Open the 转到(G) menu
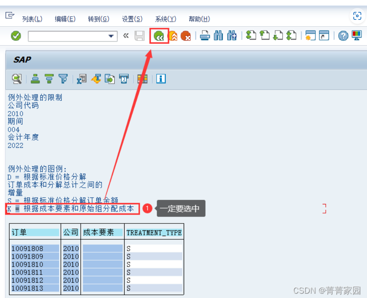Image resolution: width=367 pixels, height=298 pixels. click(98, 19)
